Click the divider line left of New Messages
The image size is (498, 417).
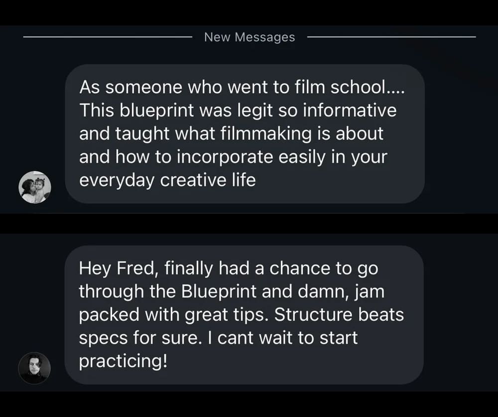tap(108, 37)
